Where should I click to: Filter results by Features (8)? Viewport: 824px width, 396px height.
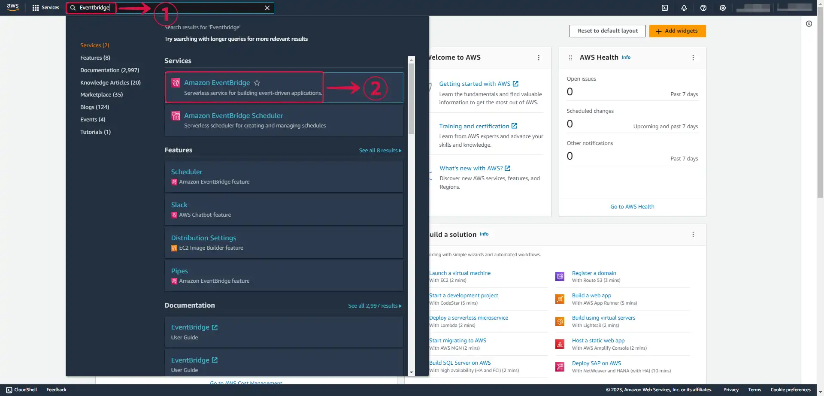[95, 57]
